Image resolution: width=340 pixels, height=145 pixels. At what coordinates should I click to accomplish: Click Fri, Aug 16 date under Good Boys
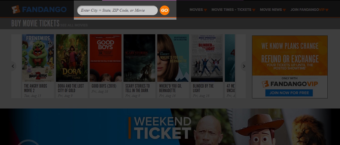100,91
